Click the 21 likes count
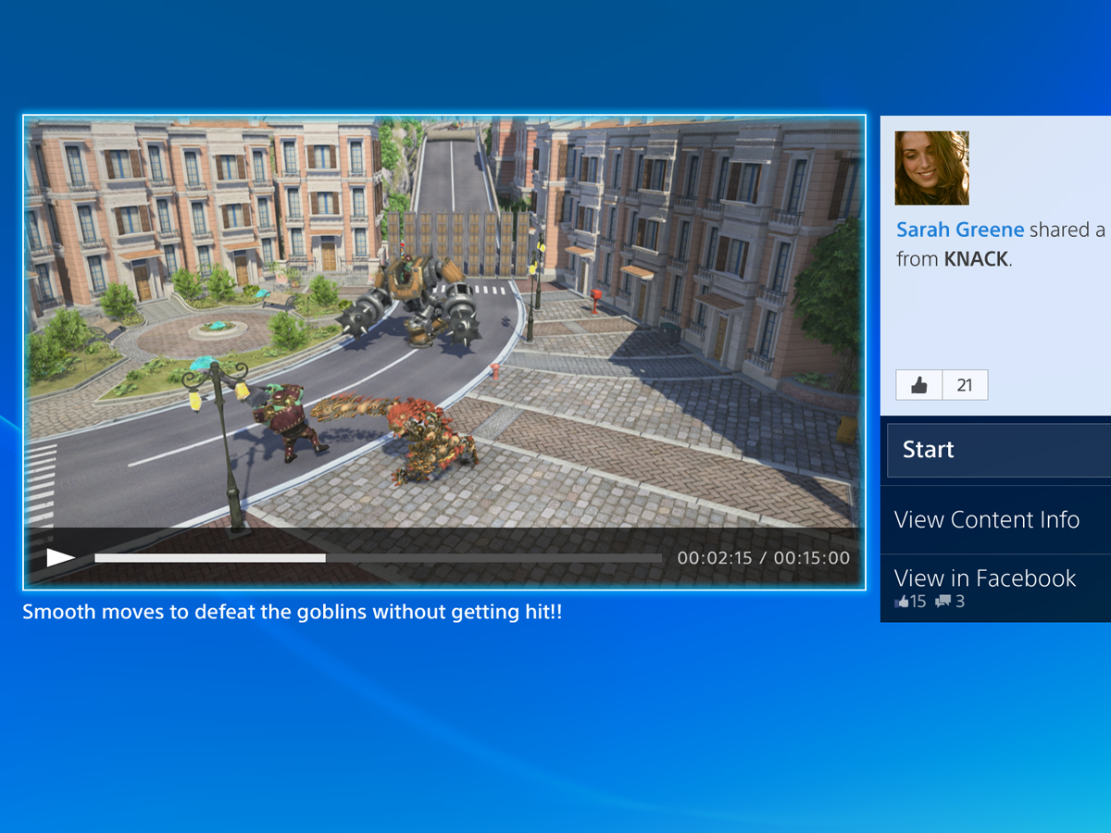 click(x=965, y=385)
